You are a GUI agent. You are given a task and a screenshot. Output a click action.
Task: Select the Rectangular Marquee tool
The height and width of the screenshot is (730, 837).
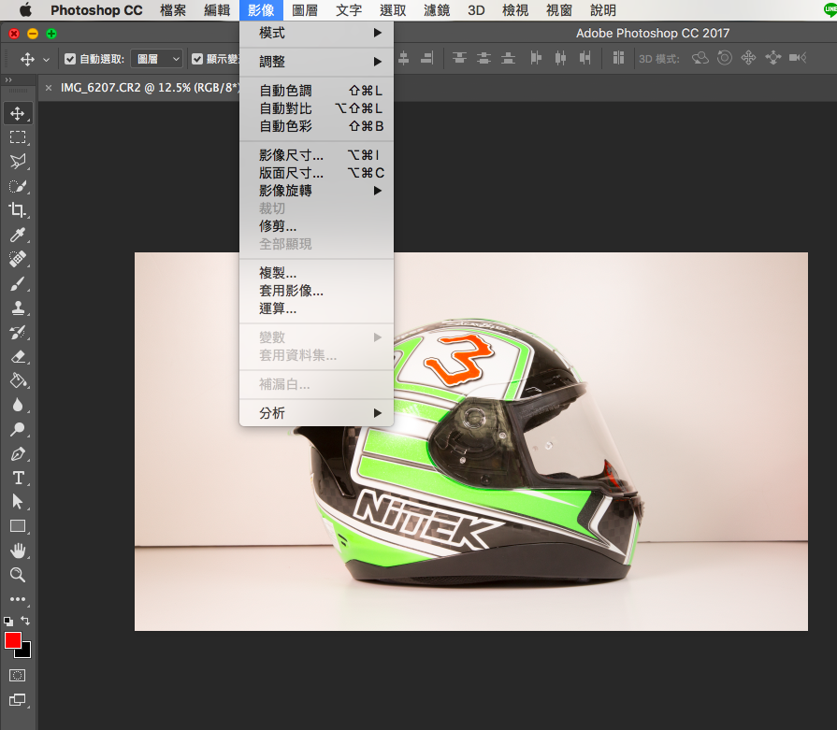coord(18,137)
